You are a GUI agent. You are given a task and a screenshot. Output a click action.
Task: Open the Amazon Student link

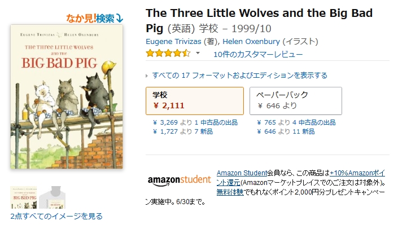point(242,173)
